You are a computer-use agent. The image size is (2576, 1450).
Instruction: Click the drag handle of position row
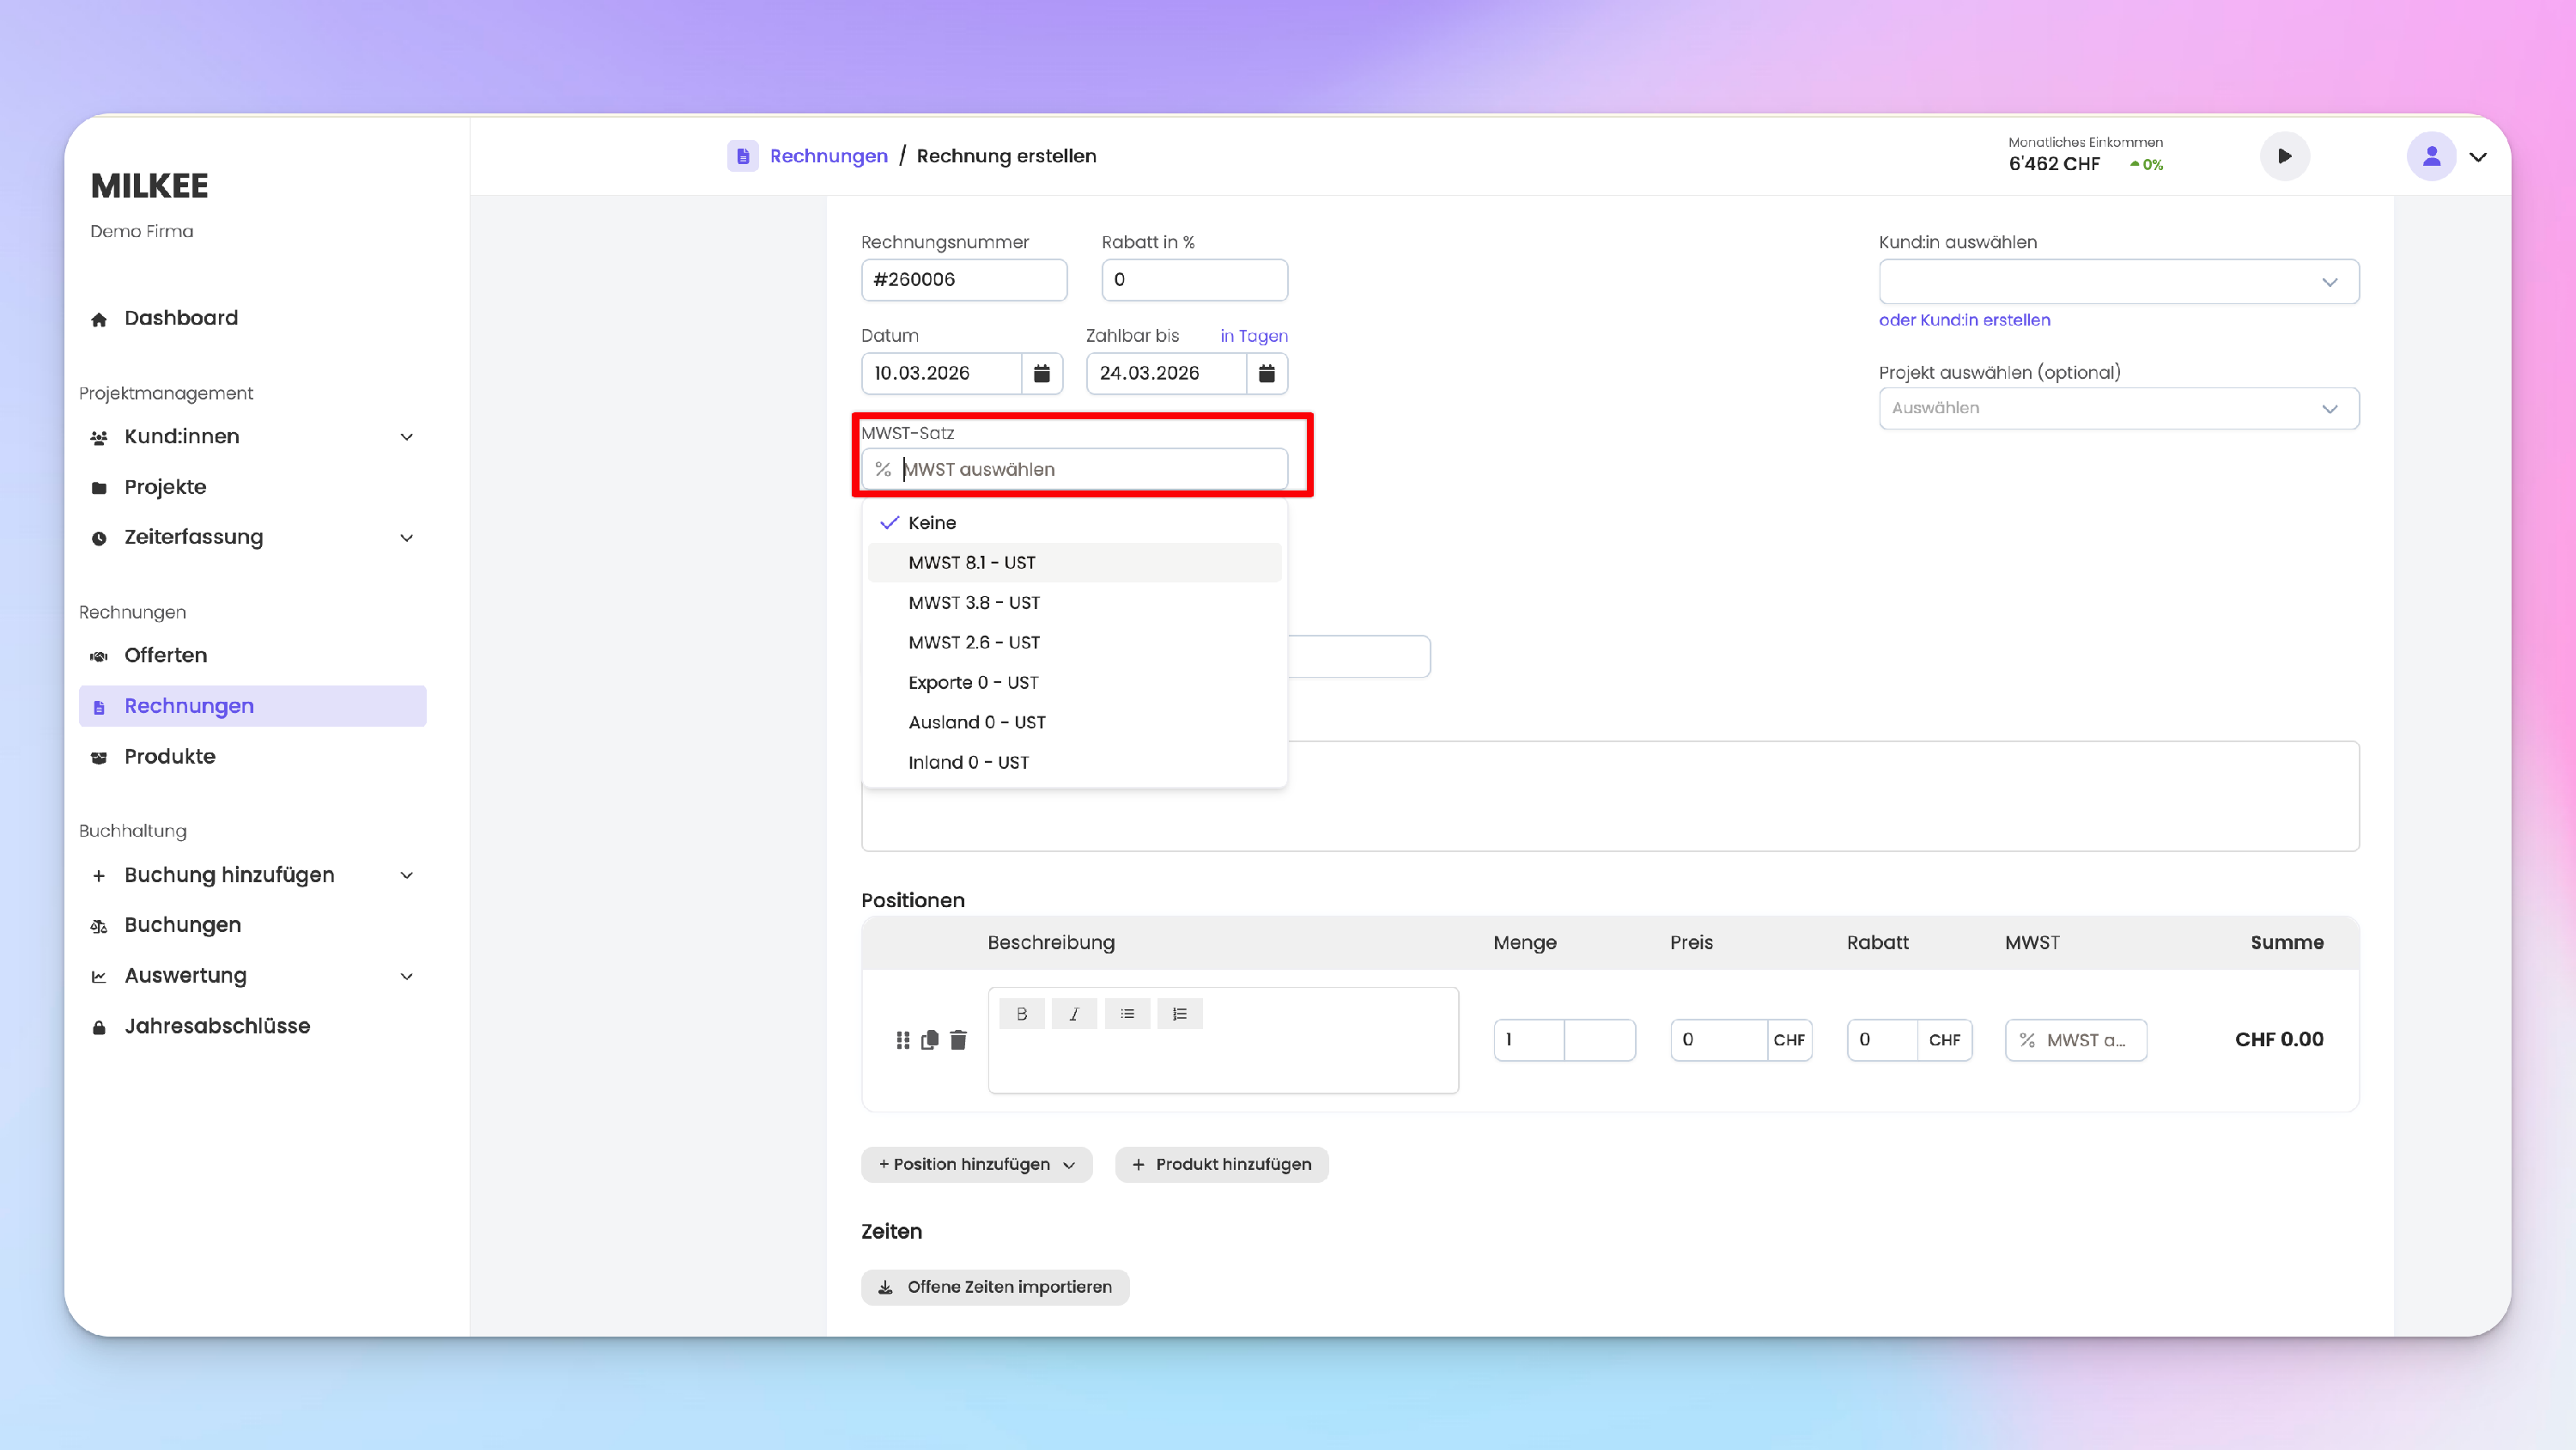[903, 1039]
